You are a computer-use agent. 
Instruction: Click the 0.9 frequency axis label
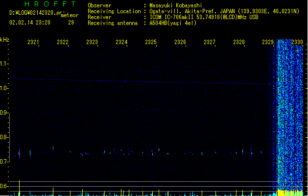pos(3,113)
